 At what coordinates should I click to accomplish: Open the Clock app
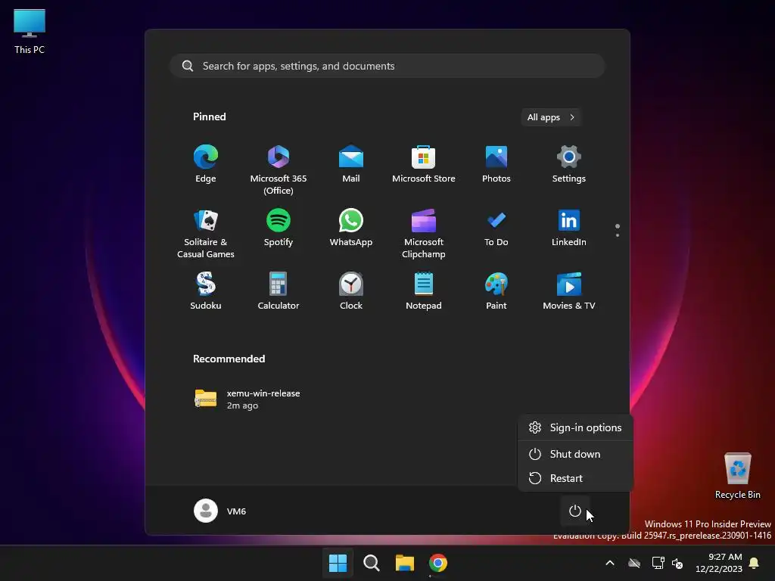(x=351, y=291)
